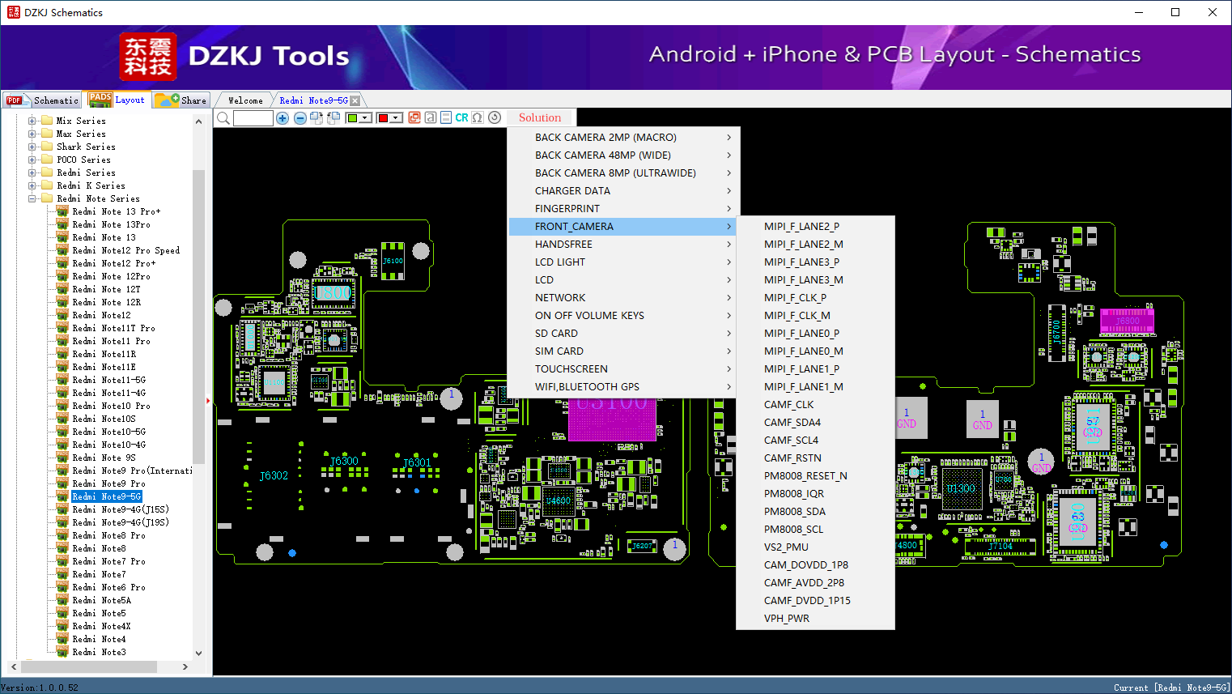Zoom in with the blue plus icon

pos(283,118)
